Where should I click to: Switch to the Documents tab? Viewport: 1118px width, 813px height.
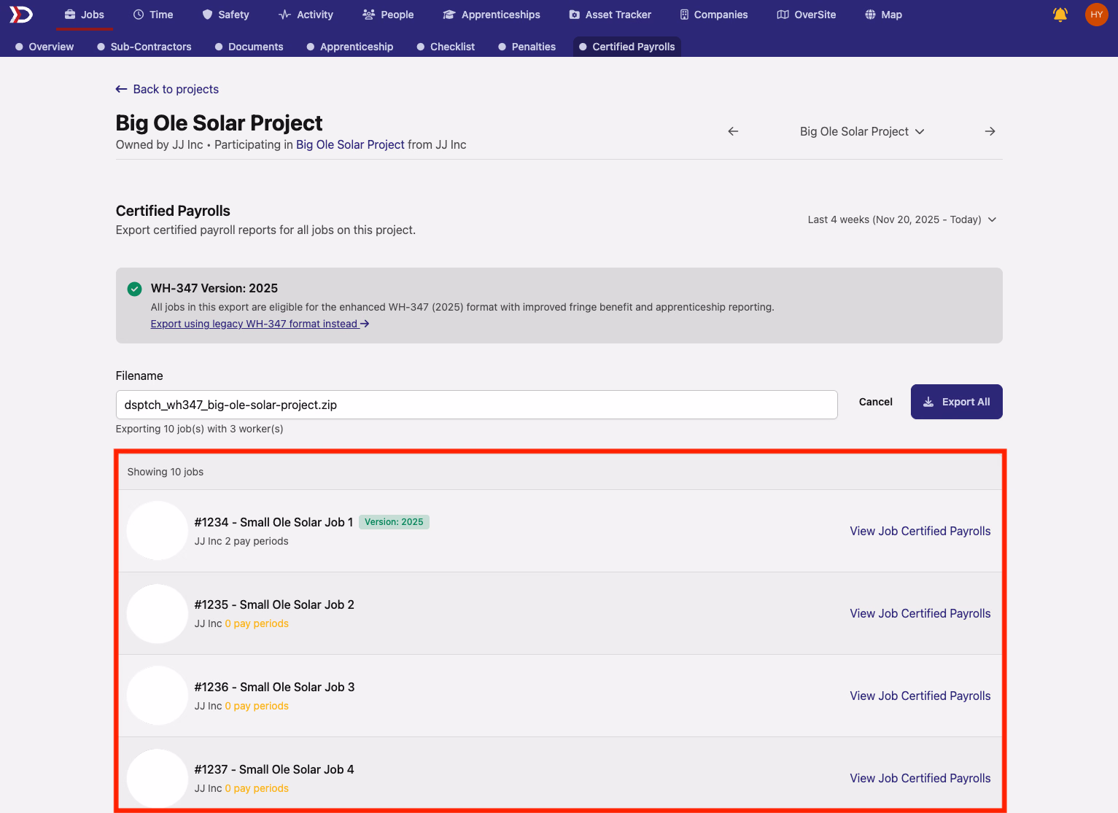pos(249,47)
